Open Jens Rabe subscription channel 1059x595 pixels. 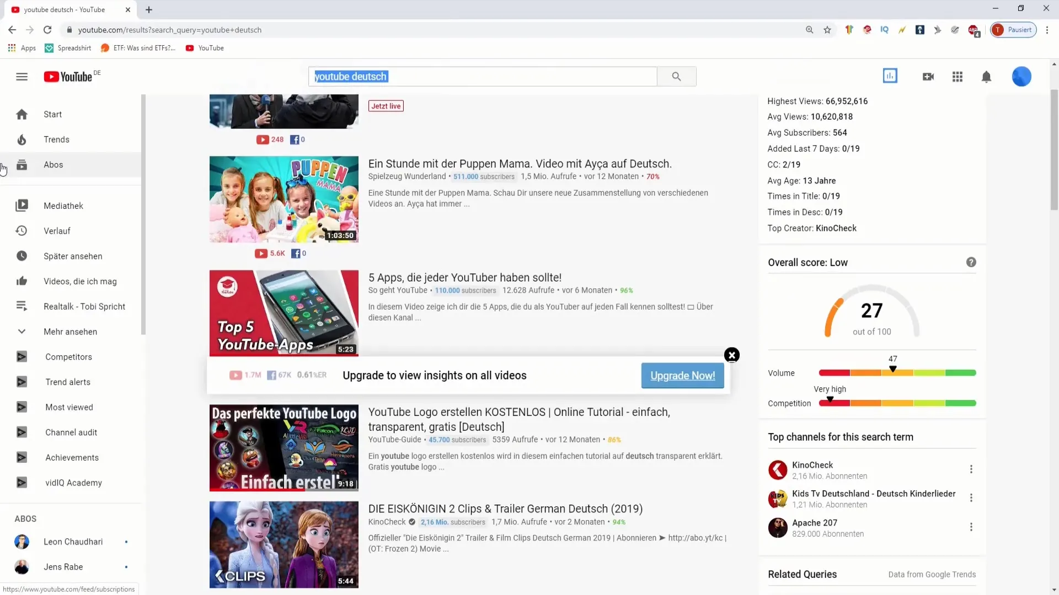tap(71, 567)
